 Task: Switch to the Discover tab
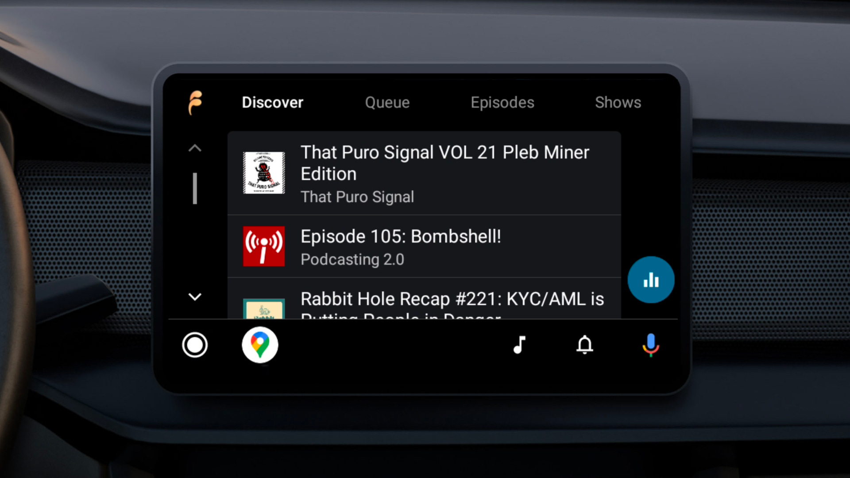pyautogui.click(x=272, y=103)
